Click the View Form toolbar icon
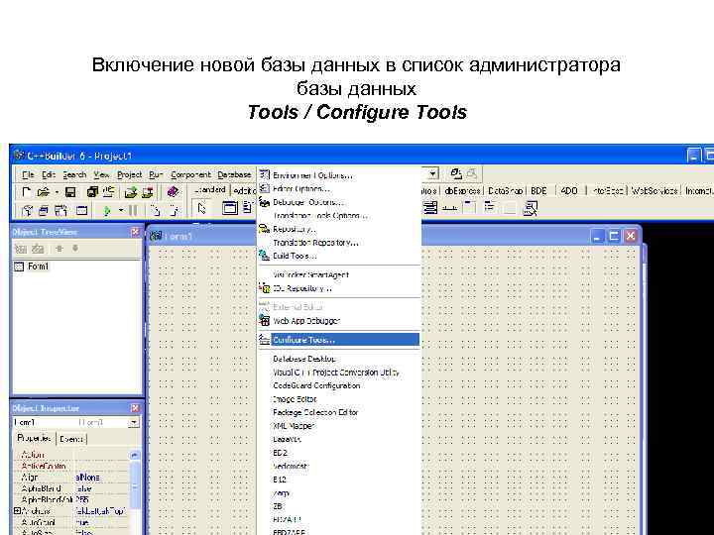 click(x=44, y=210)
